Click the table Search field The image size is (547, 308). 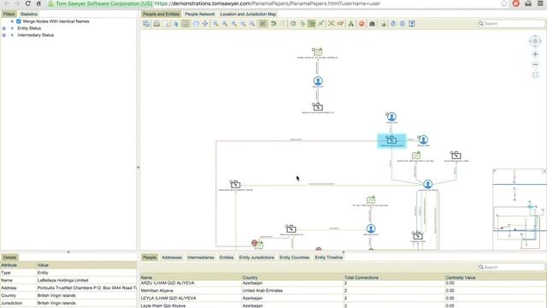click(511, 267)
